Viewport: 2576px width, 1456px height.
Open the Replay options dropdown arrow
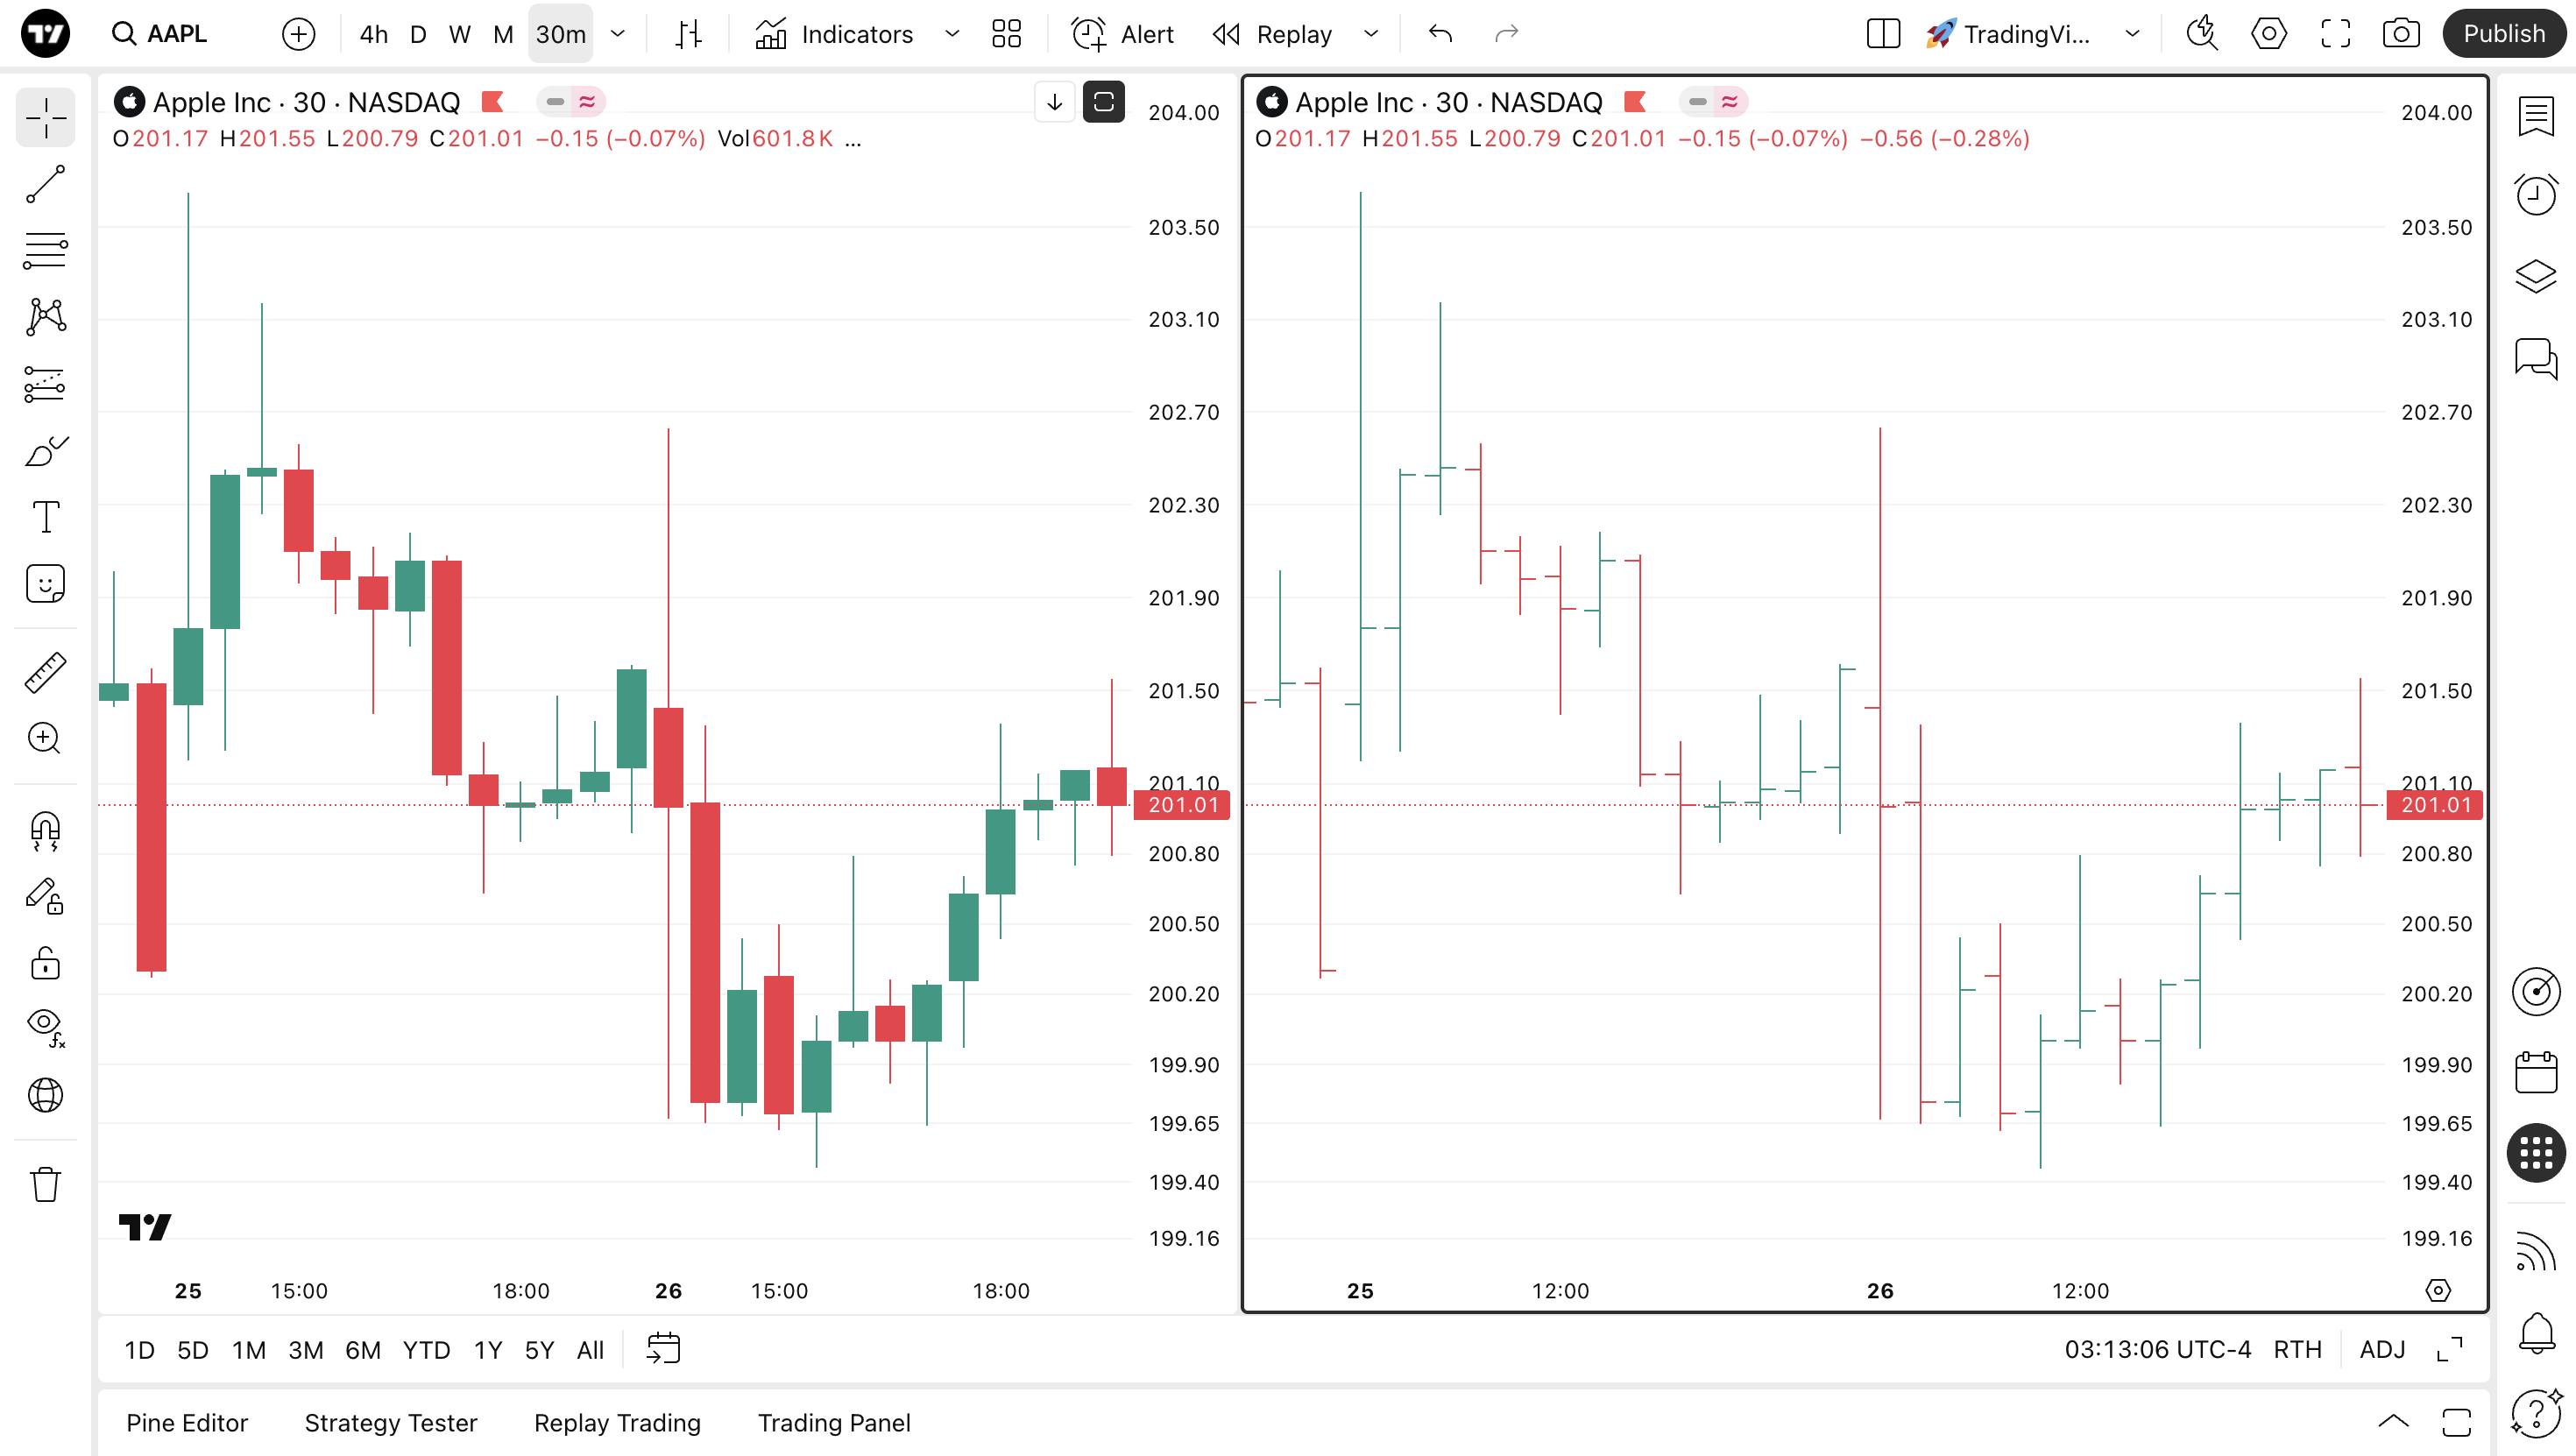point(1371,34)
